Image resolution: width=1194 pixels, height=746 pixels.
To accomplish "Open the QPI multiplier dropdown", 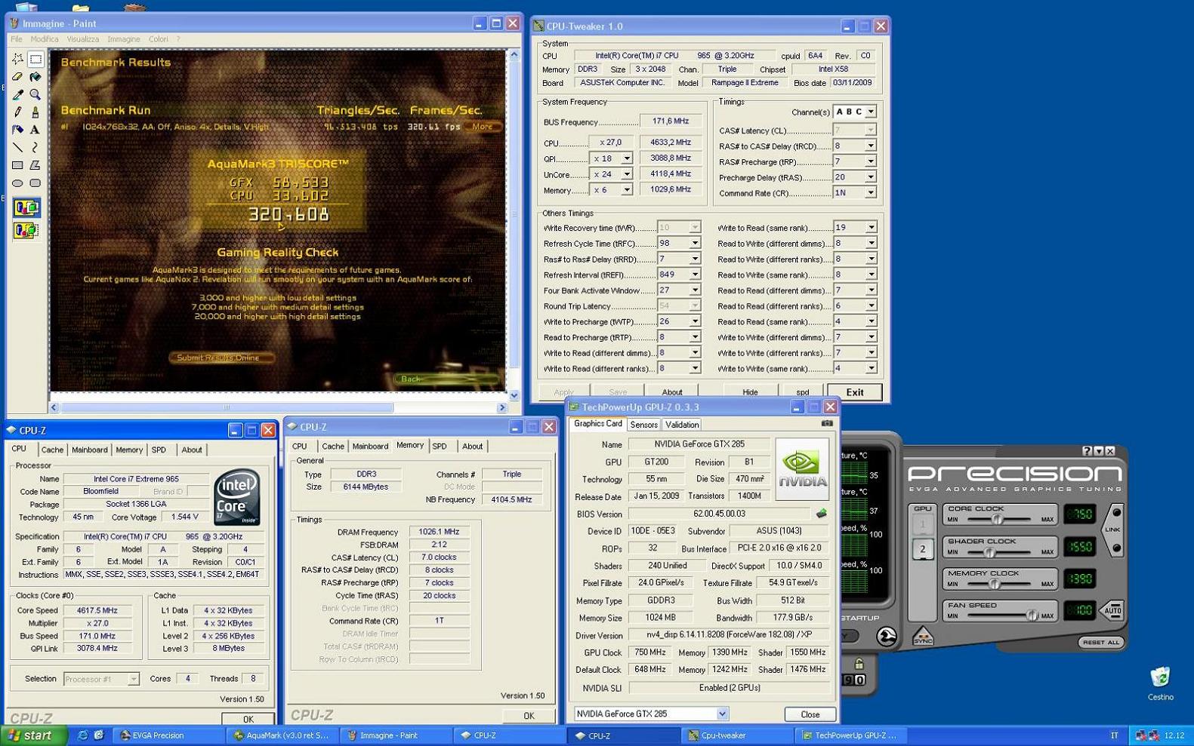I will [x=626, y=158].
